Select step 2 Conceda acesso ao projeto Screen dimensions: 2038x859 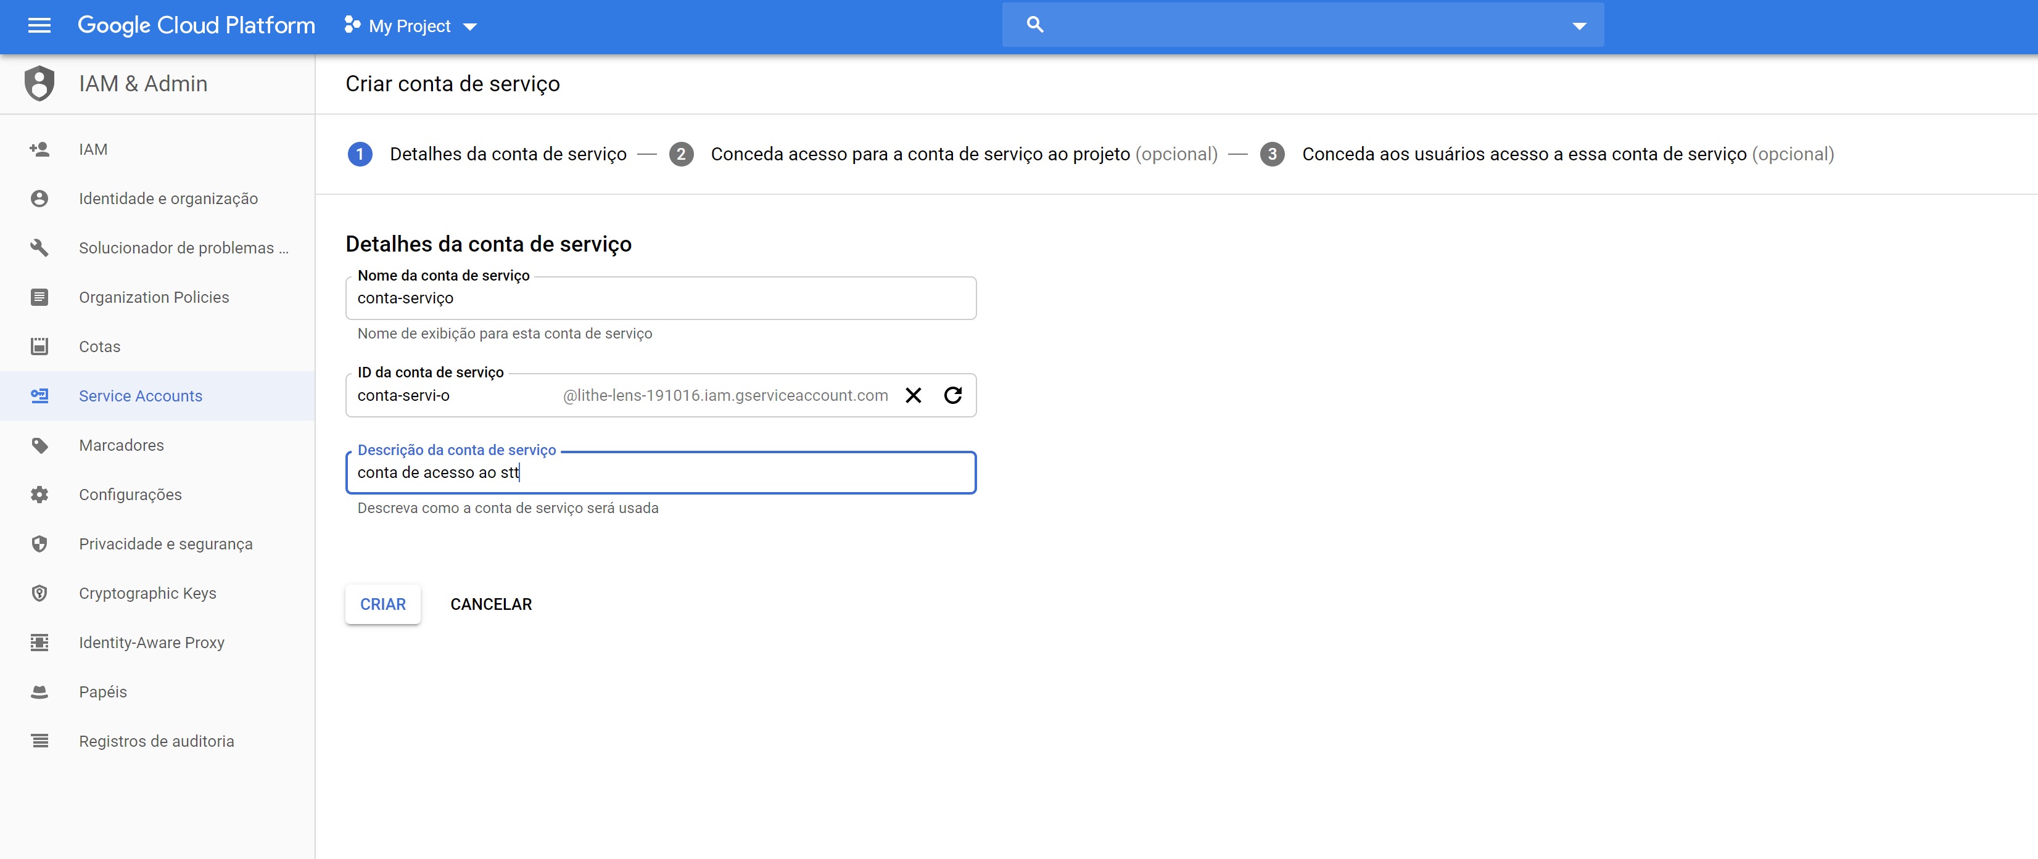pos(943,154)
